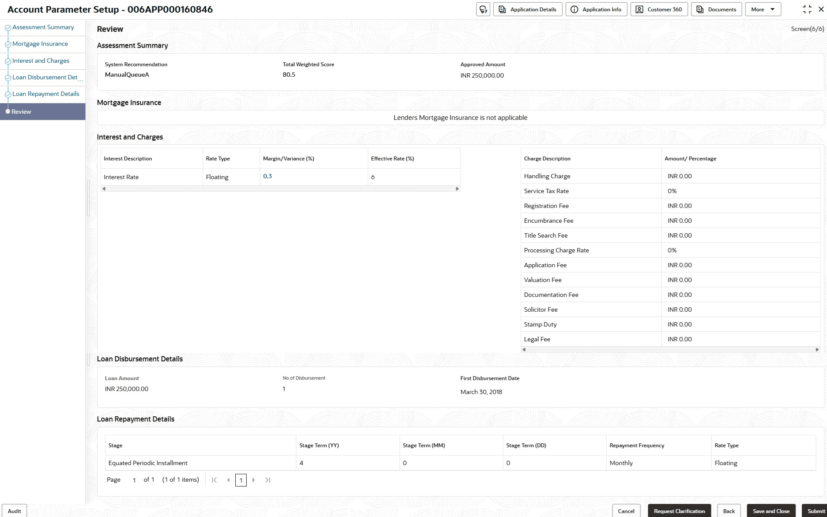Screen dimensions: 827x517
Task: Navigate to the Mortgage Insurance step
Action: pos(40,44)
